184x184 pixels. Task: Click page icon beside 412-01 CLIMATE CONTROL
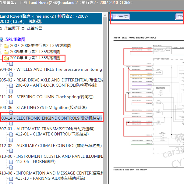point(11,134)
